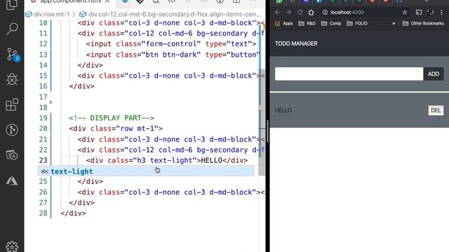
Task: Show hidden bookmarks with the double chevron
Action: coord(394,23)
